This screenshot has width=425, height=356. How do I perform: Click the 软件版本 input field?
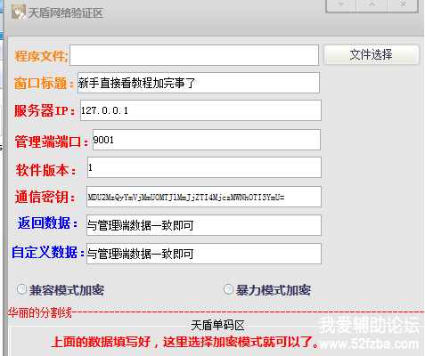(204, 167)
